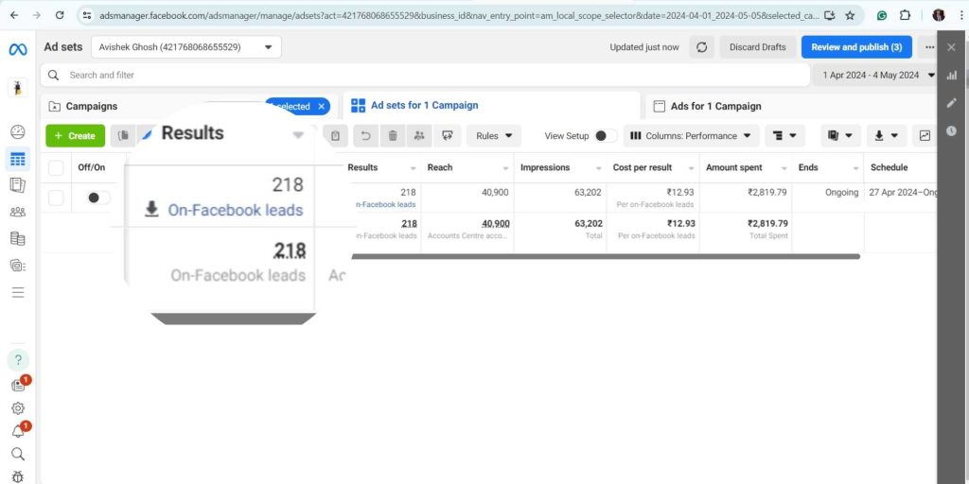Open the clock history icon in right panel
The image size is (969, 484).
(x=952, y=130)
